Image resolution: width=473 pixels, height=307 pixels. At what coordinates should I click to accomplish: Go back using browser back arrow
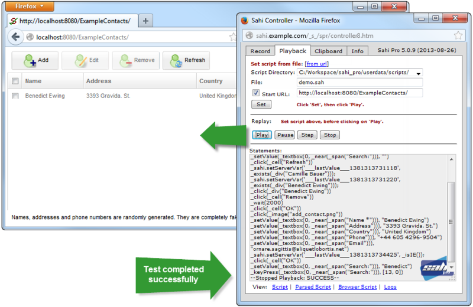click(15, 37)
